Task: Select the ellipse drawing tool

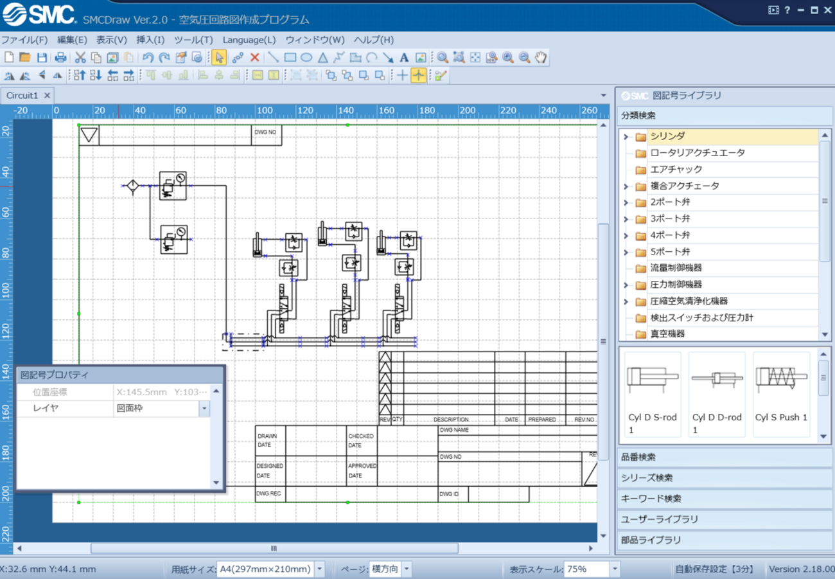Action: click(x=306, y=58)
